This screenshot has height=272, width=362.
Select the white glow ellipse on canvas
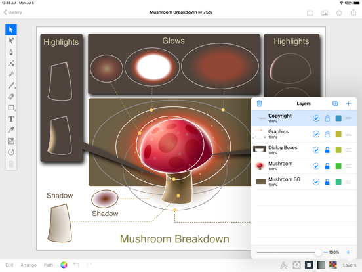tap(152, 67)
